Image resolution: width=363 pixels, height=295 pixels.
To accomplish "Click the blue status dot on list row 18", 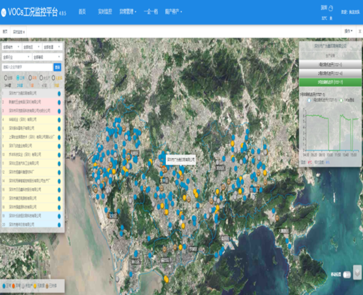I will (59, 207).
